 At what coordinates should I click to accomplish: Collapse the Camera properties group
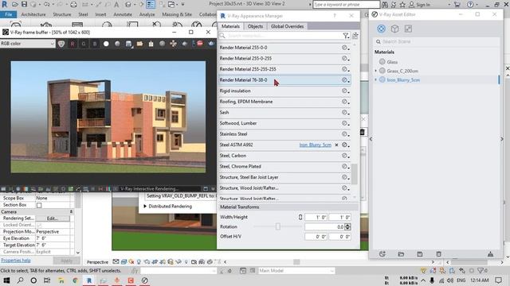click(71, 212)
